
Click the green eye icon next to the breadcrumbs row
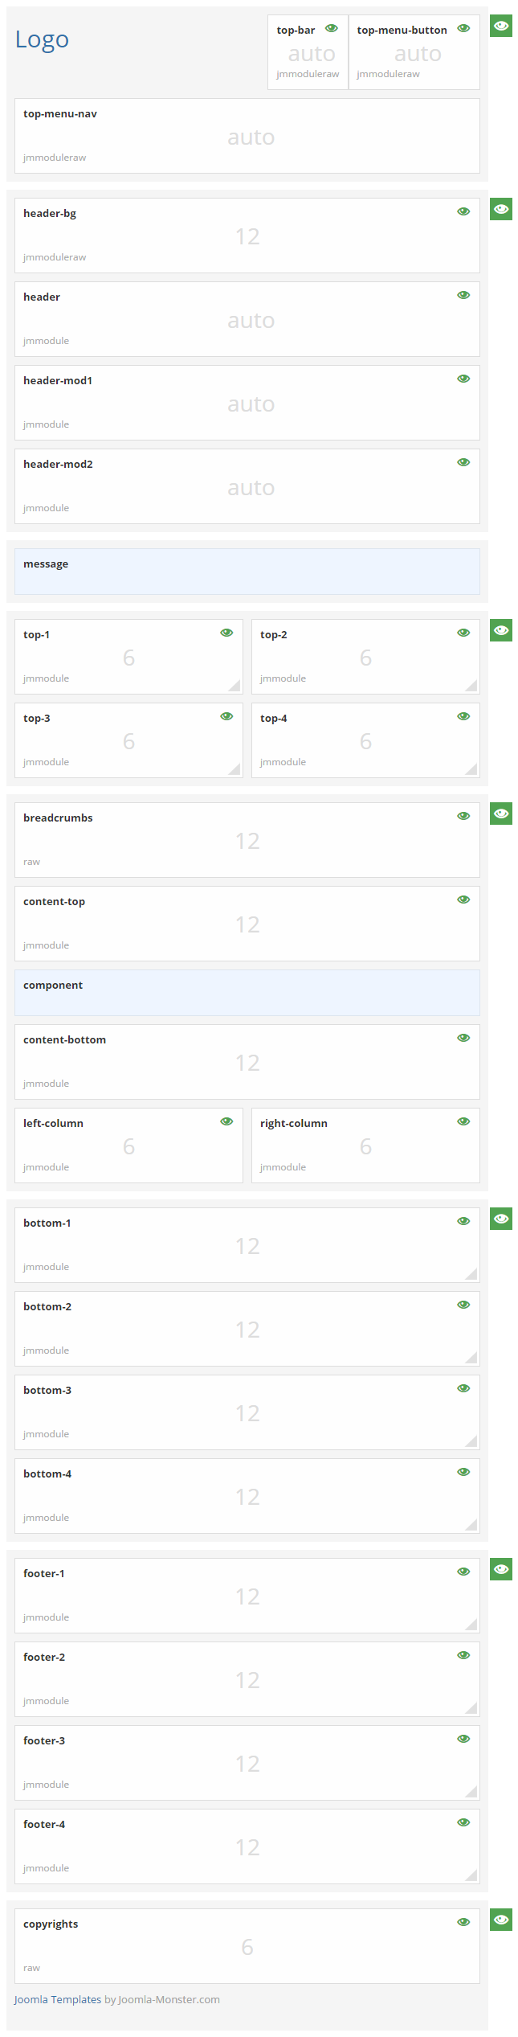(x=500, y=814)
